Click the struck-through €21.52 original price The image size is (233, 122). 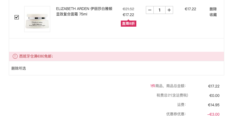pyautogui.click(x=128, y=9)
